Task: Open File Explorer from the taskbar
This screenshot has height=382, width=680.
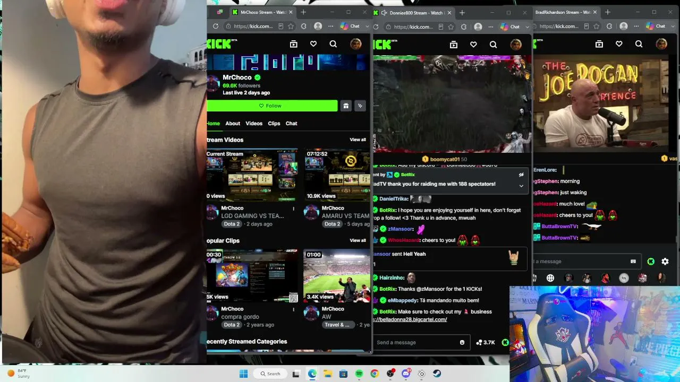Action: click(328, 374)
